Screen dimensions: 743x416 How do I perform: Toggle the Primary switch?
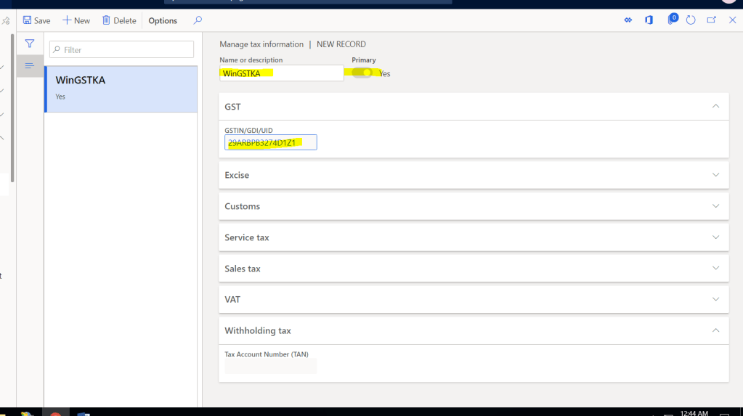[x=363, y=73]
